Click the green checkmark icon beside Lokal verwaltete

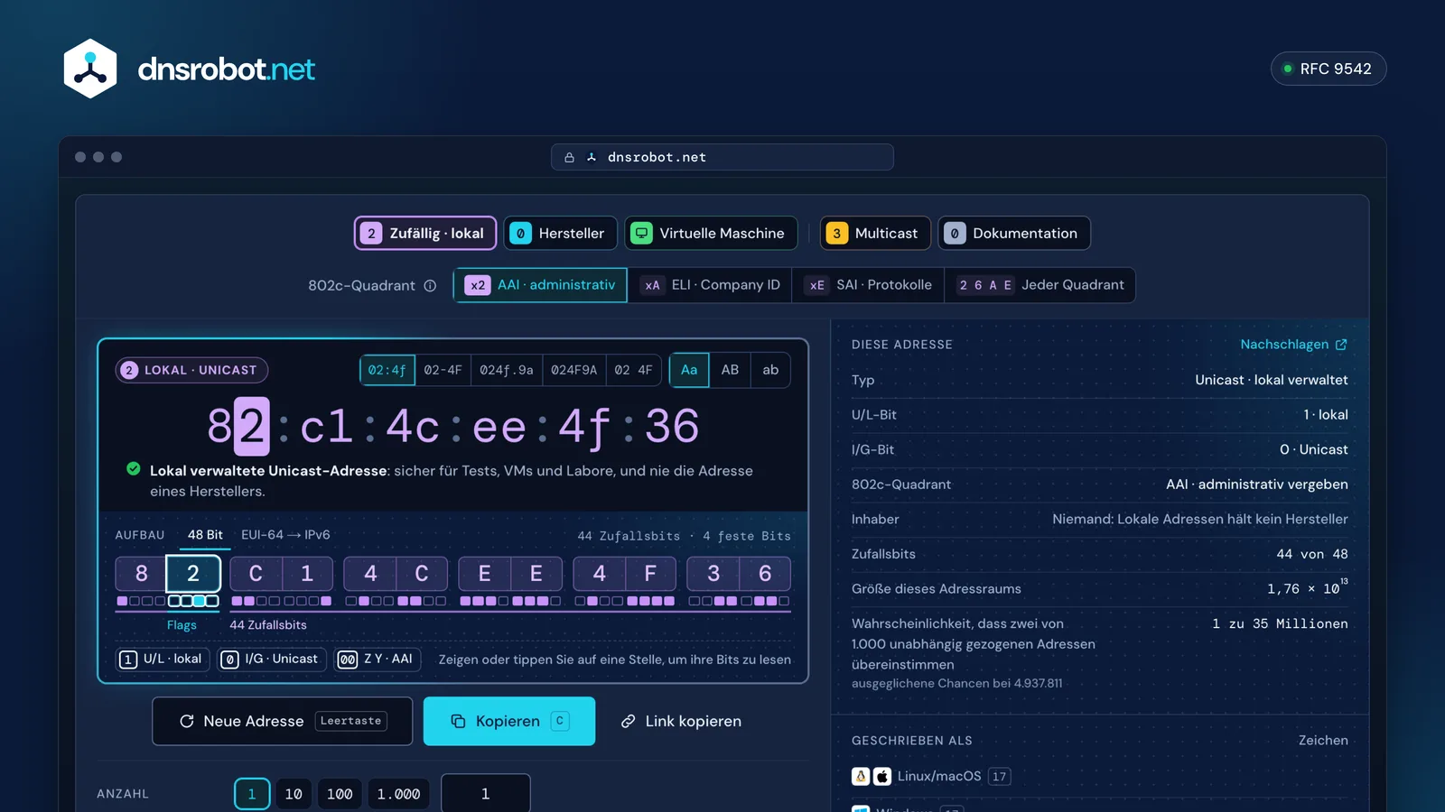tap(134, 469)
